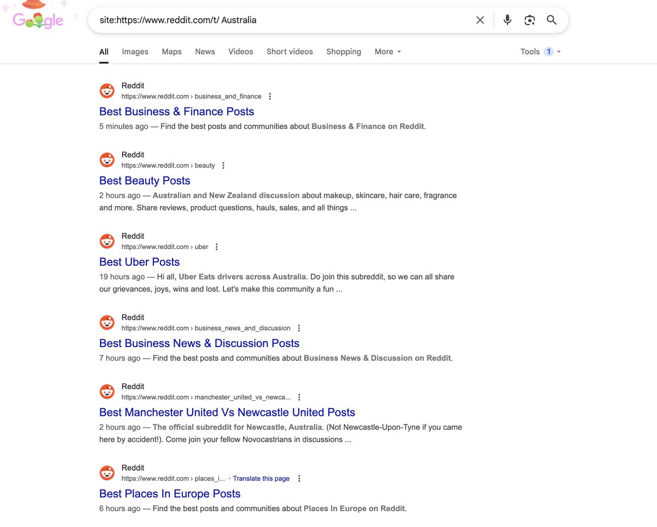Open Google Lens image search icon
The width and height of the screenshot is (657, 527).
pos(529,20)
